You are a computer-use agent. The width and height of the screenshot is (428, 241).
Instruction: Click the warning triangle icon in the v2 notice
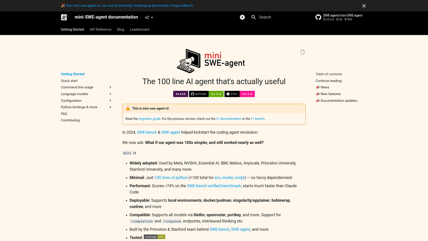pyautogui.click(x=128, y=109)
